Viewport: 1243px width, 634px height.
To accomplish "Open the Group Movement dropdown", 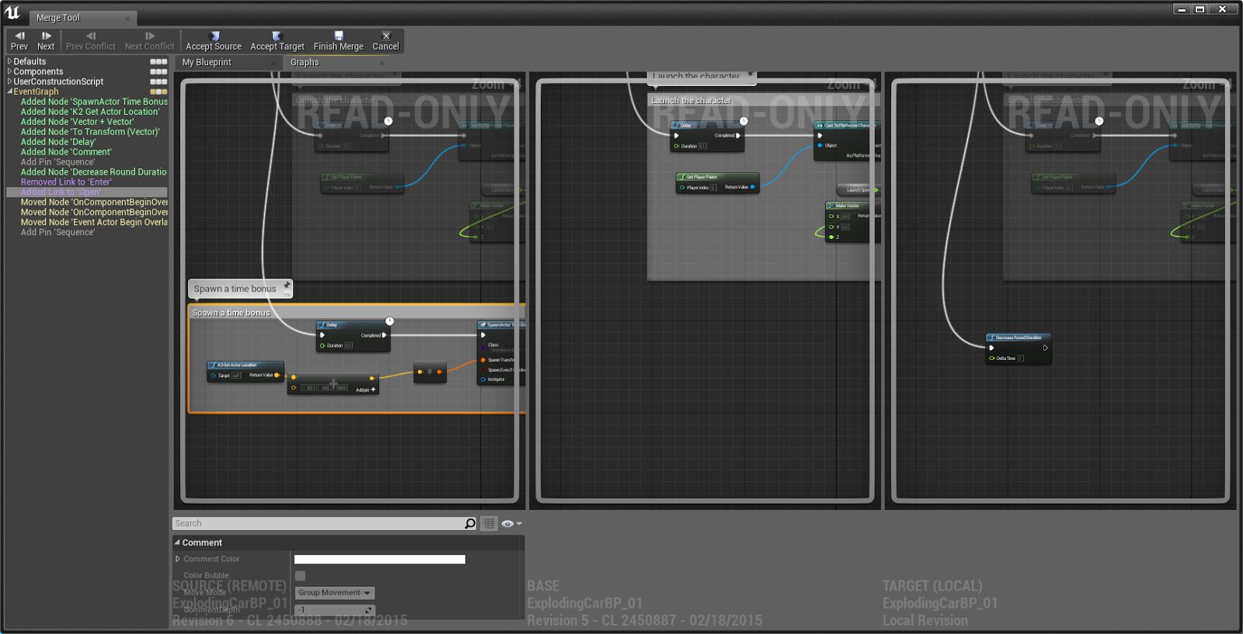I will click(x=335, y=593).
